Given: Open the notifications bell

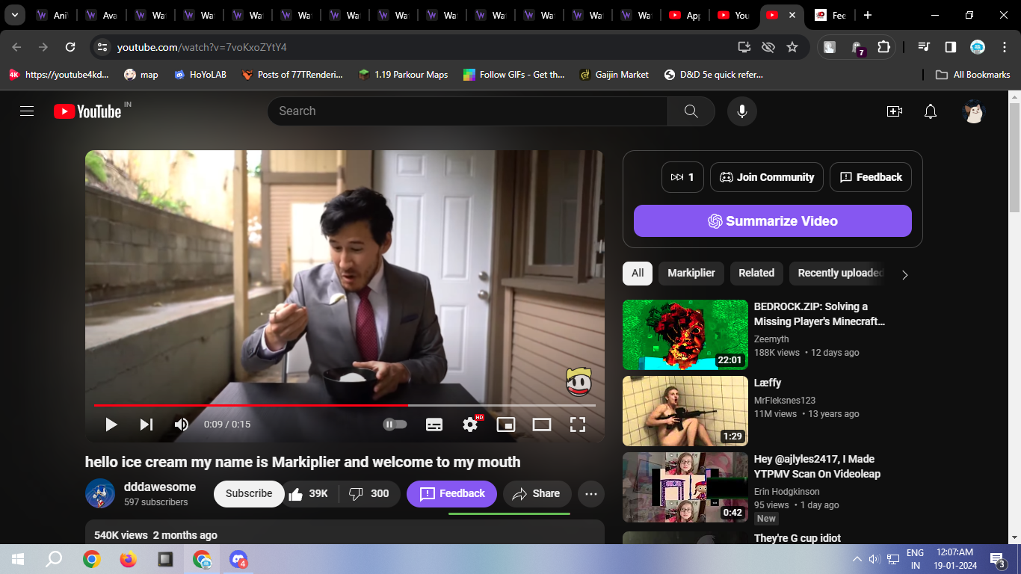Looking at the screenshot, I should (931, 111).
